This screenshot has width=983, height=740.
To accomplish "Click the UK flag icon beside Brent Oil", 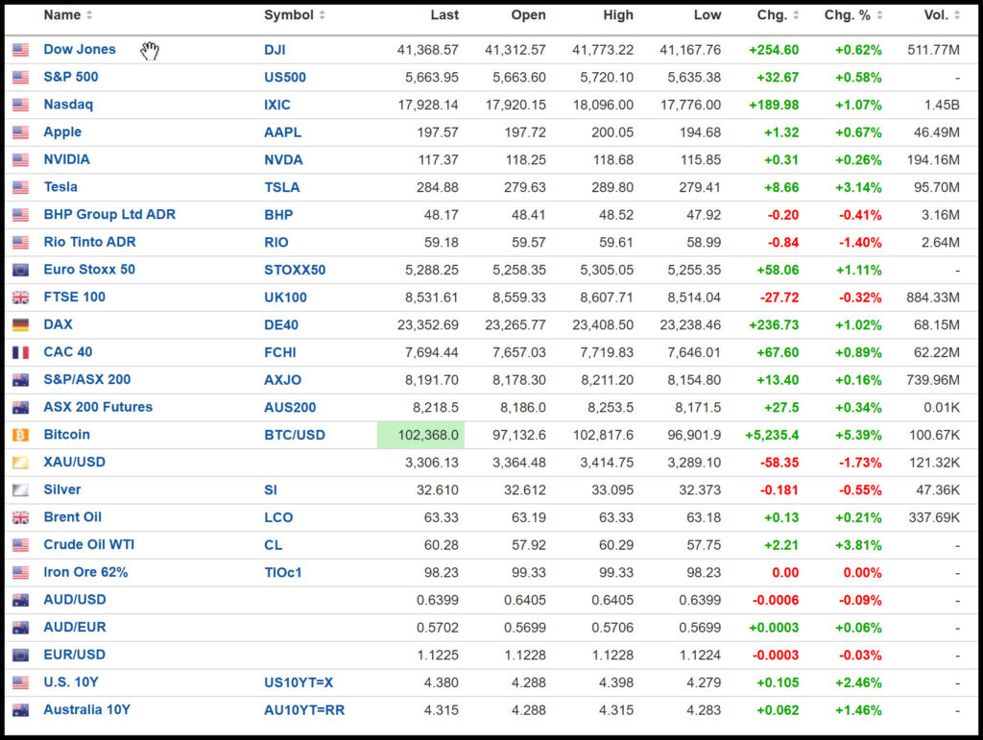I will [x=21, y=517].
